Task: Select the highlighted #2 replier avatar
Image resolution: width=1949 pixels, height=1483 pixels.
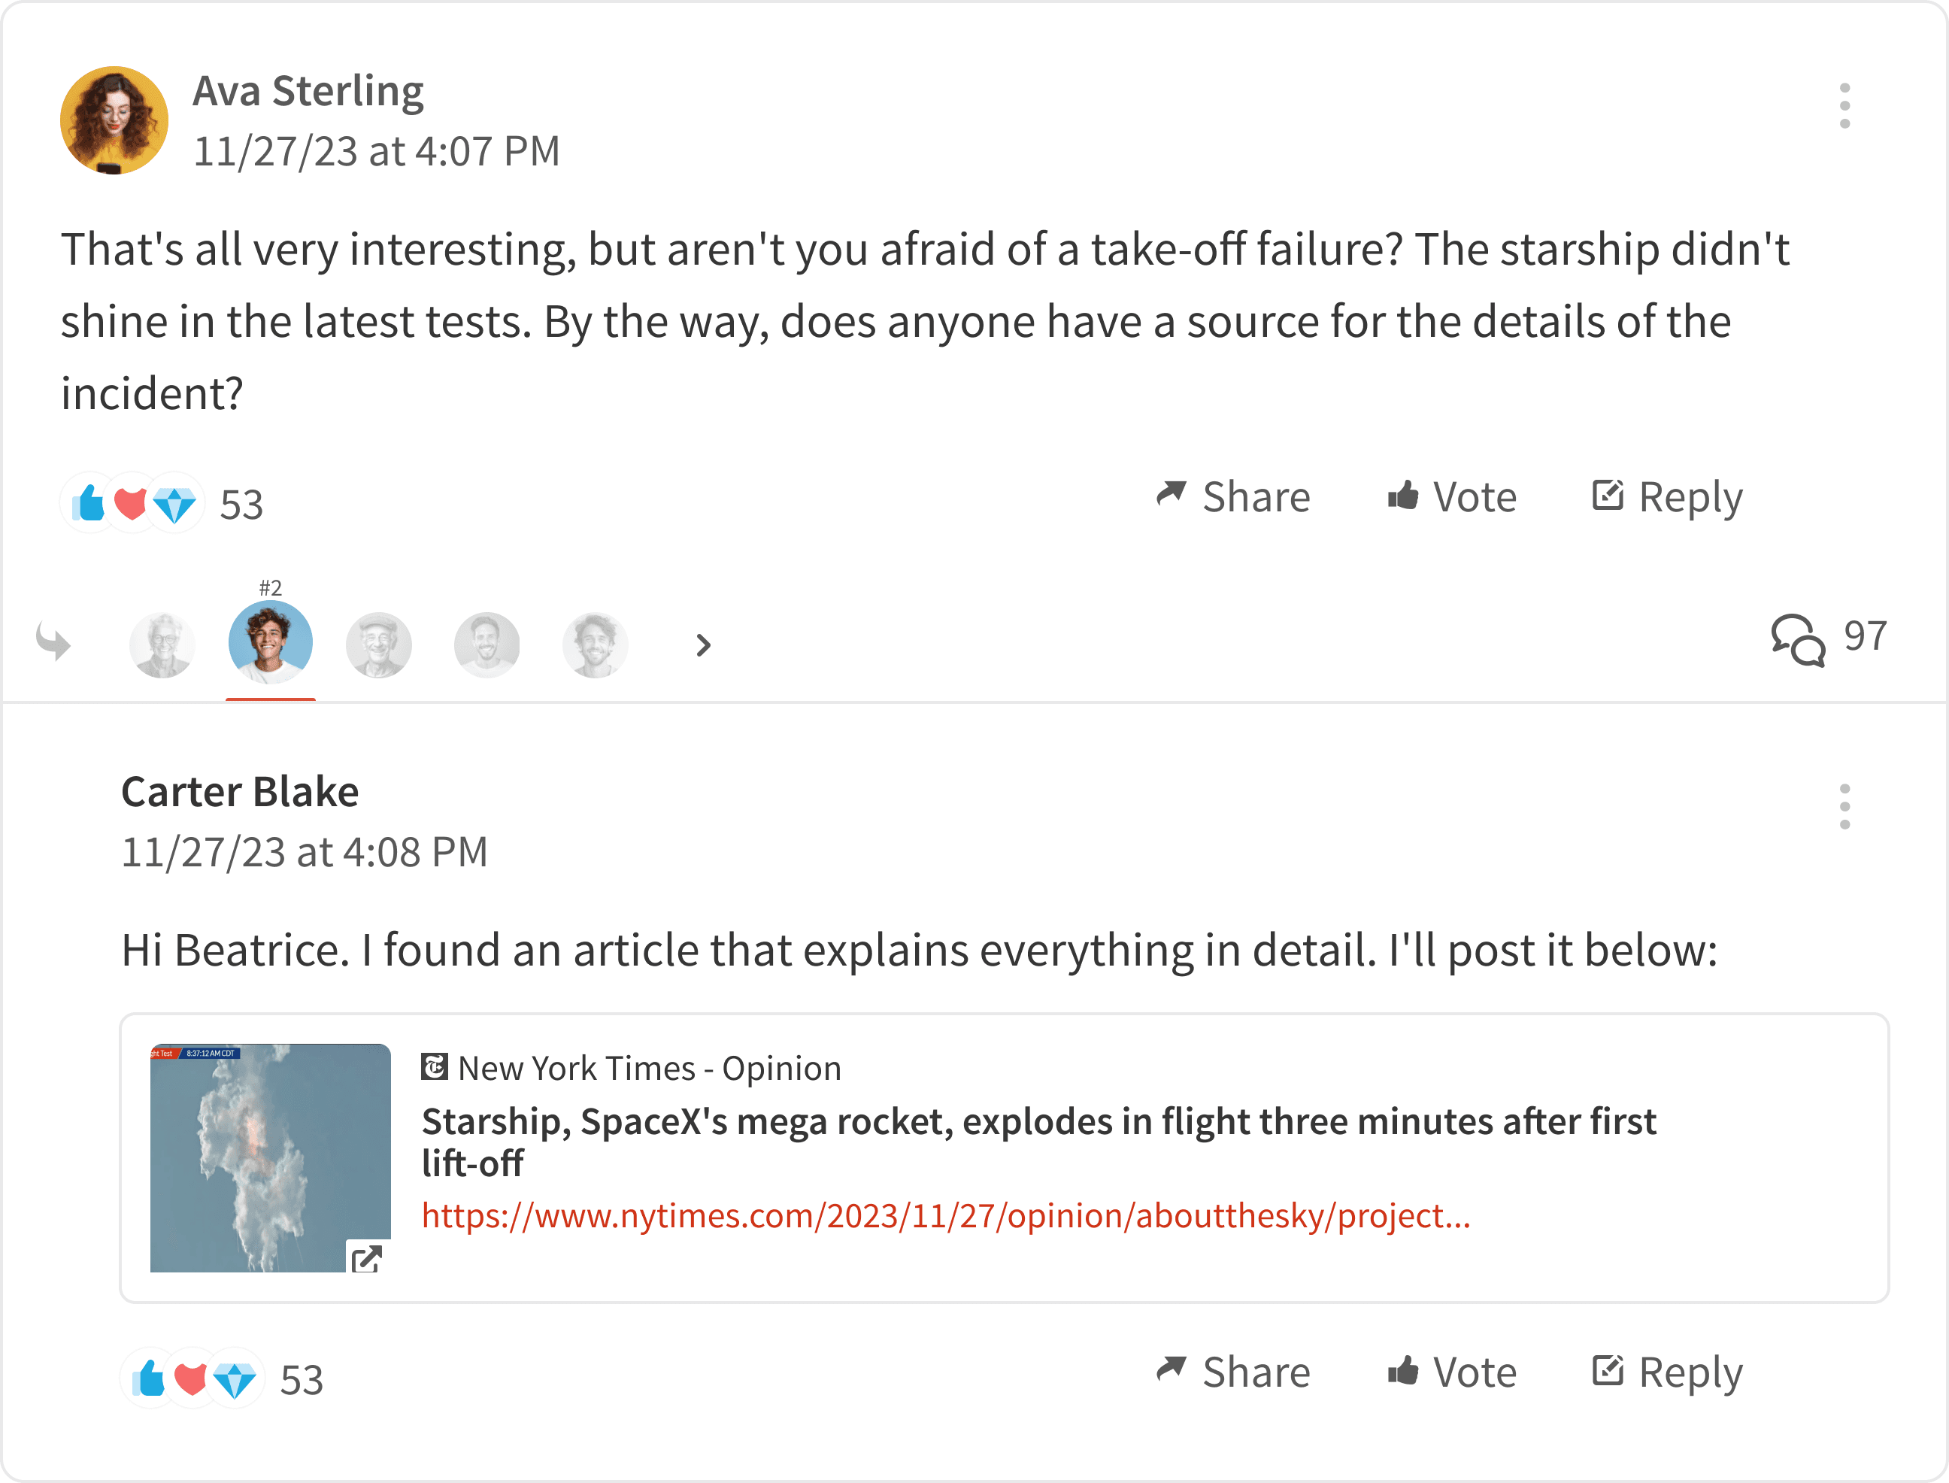Action: (270, 641)
